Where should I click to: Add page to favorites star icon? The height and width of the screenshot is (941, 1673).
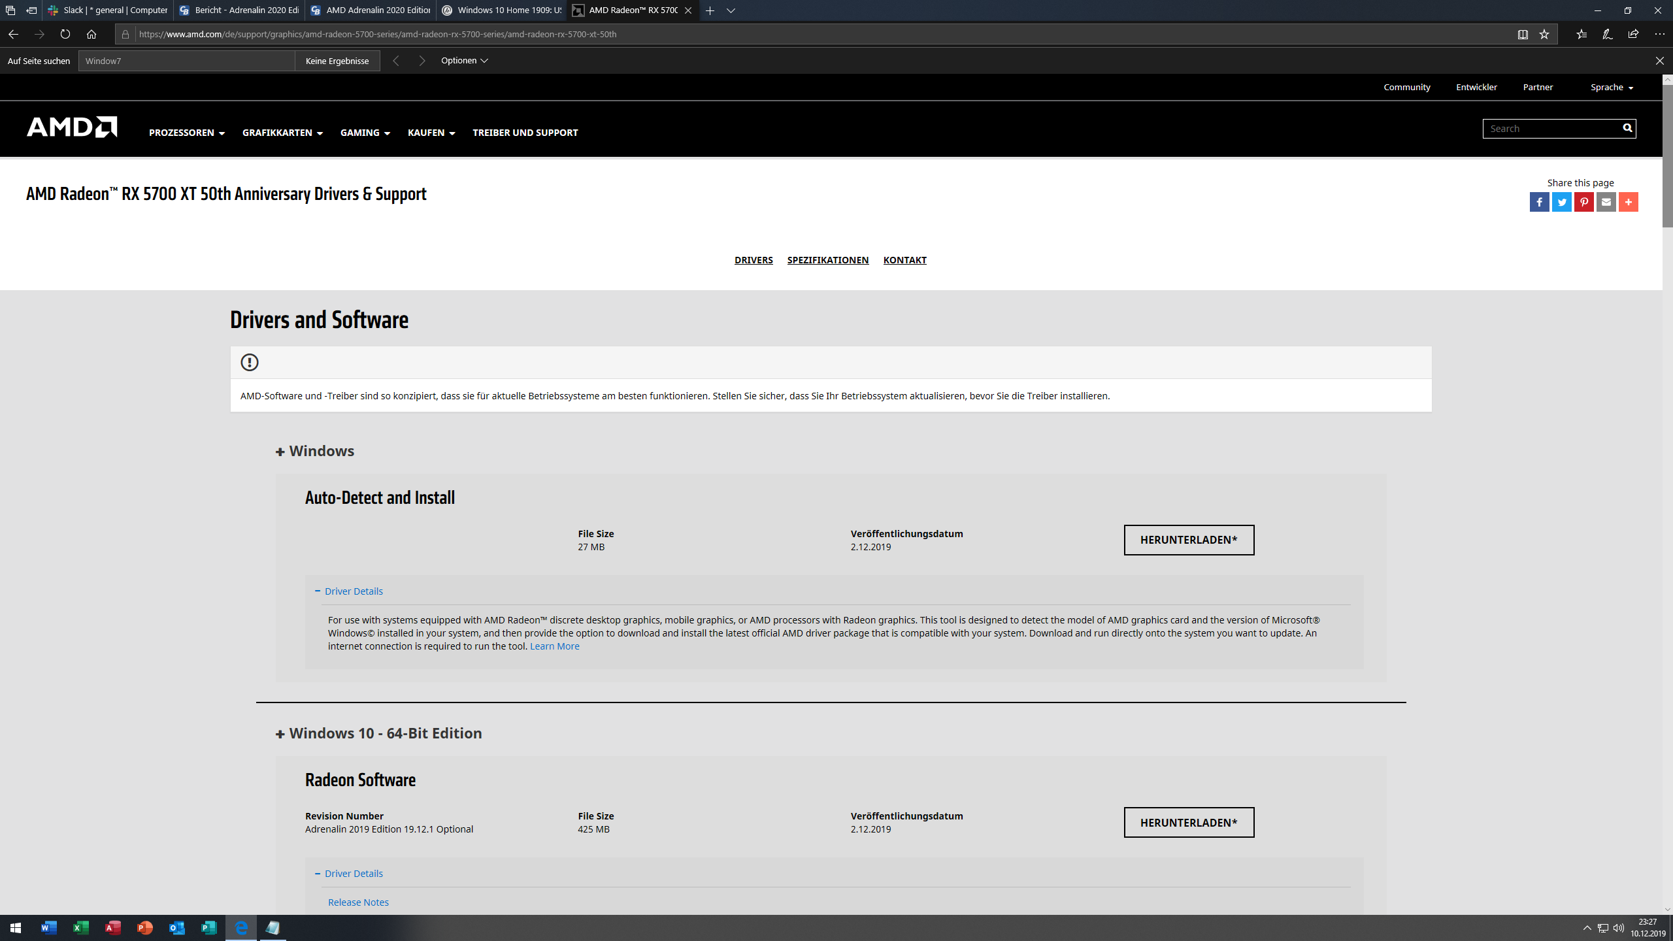[1544, 34]
